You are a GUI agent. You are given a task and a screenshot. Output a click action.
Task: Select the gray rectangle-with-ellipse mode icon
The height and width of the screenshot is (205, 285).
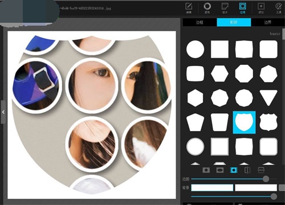(220, 170)
